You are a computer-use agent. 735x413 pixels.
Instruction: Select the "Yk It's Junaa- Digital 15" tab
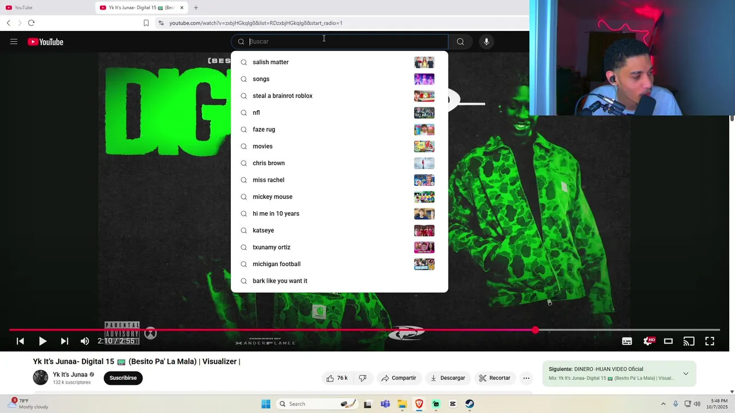click(141, 7)
